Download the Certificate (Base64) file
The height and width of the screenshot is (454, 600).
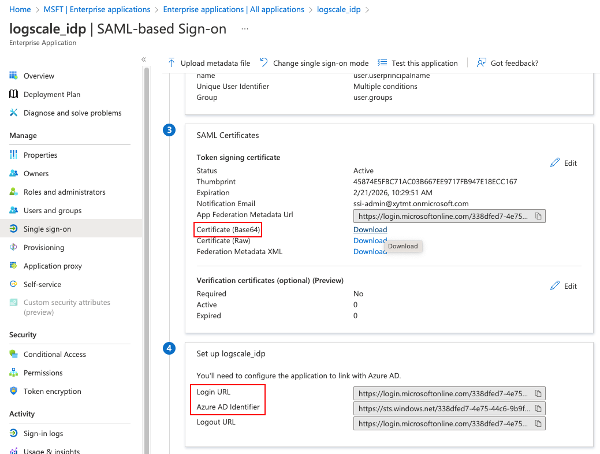click(370, 229)
